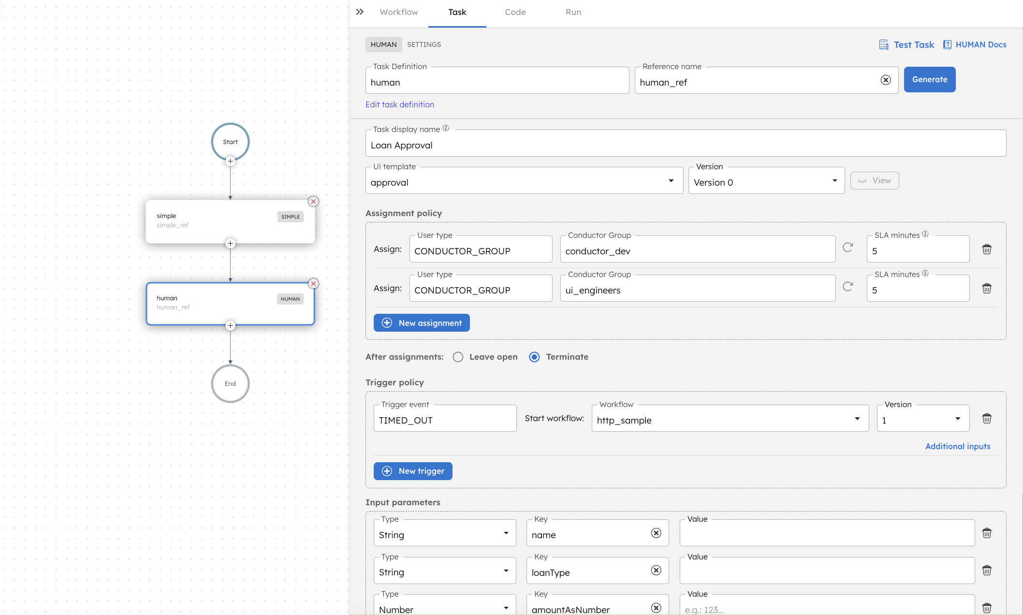
Task: Select the human task node
Action: point(230,304)
